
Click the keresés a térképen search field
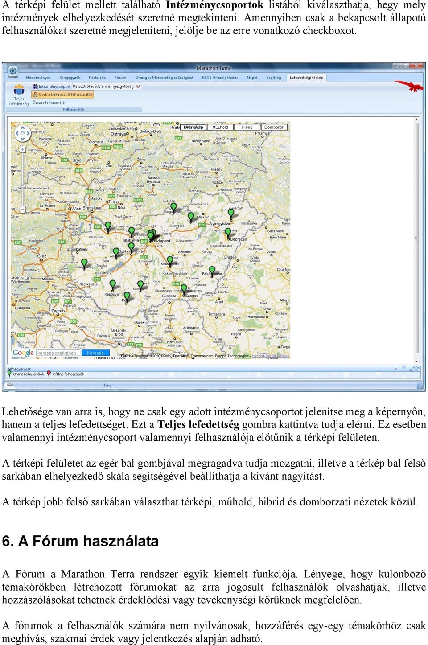[58, 353]
